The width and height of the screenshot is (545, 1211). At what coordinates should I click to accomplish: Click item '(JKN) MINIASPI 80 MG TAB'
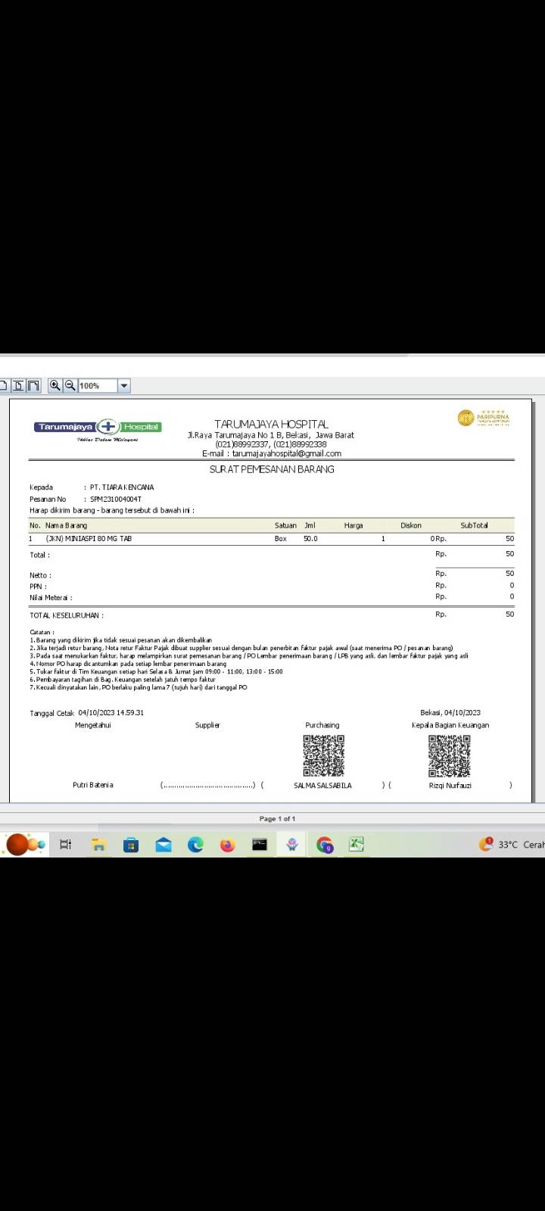(x=89, y=539)
